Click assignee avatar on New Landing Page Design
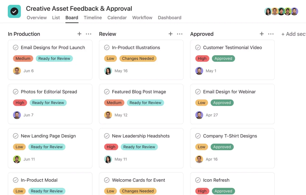Image resolution: width=306 pixels, height=195 pixels. (x=17, y=159)
